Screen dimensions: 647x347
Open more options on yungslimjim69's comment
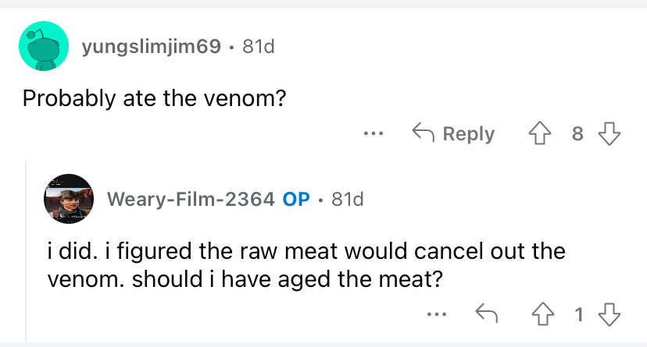coord(374,133)
